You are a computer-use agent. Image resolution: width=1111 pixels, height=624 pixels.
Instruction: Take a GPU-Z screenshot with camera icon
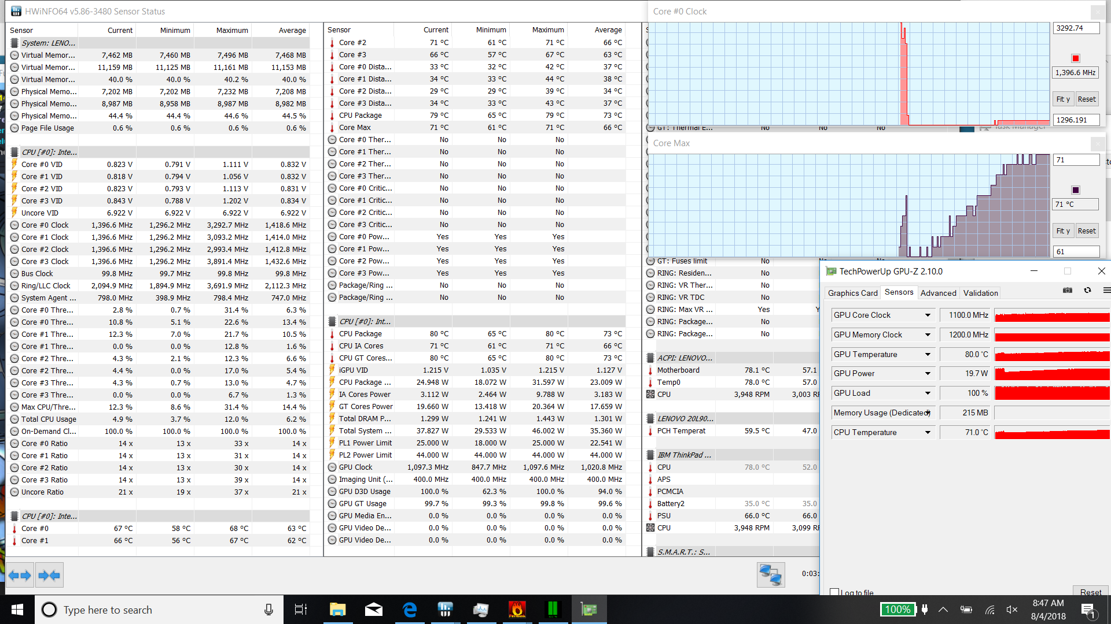1068,291
